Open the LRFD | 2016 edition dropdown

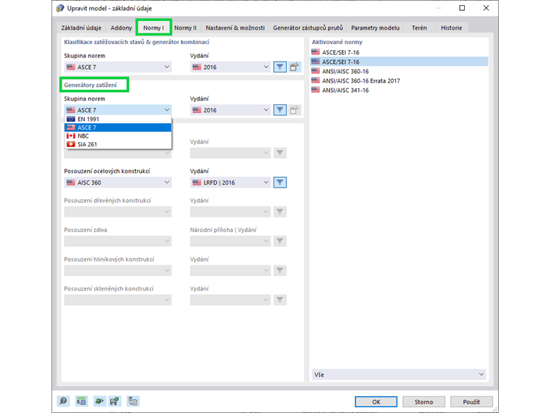[230, 183]
